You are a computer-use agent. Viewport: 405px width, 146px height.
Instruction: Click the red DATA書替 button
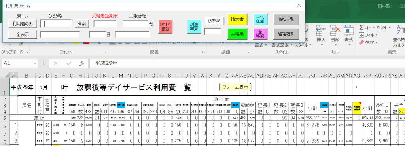[x=165, y=27]
